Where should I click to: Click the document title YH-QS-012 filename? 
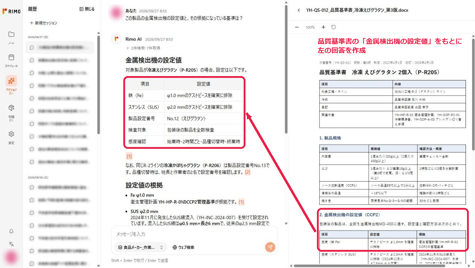357,10
